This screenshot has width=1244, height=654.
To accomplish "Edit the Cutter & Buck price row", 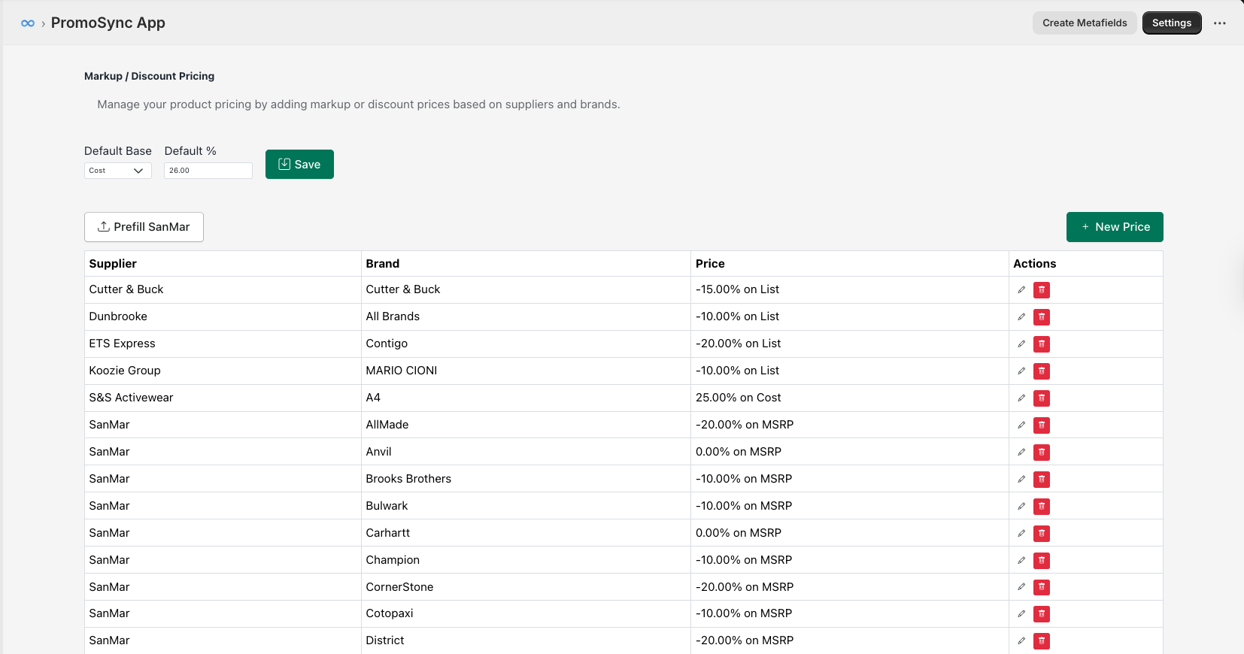I will pos(1021,290).
